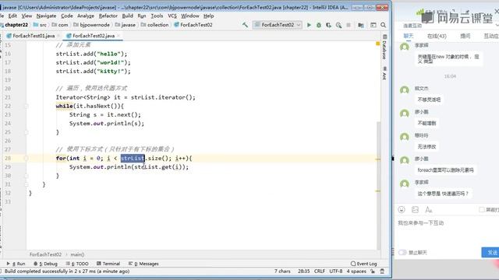Screen dimensions: 499x280
Task: Open the Run menu
Action: pyautogui.click(x=142, y=16)
